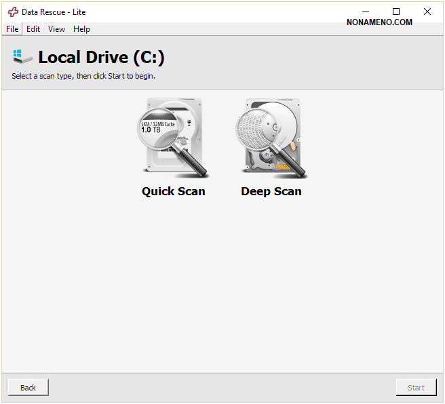Select the Quick Scan hard drive icon

pyautogui.click(x=173, y=139)
